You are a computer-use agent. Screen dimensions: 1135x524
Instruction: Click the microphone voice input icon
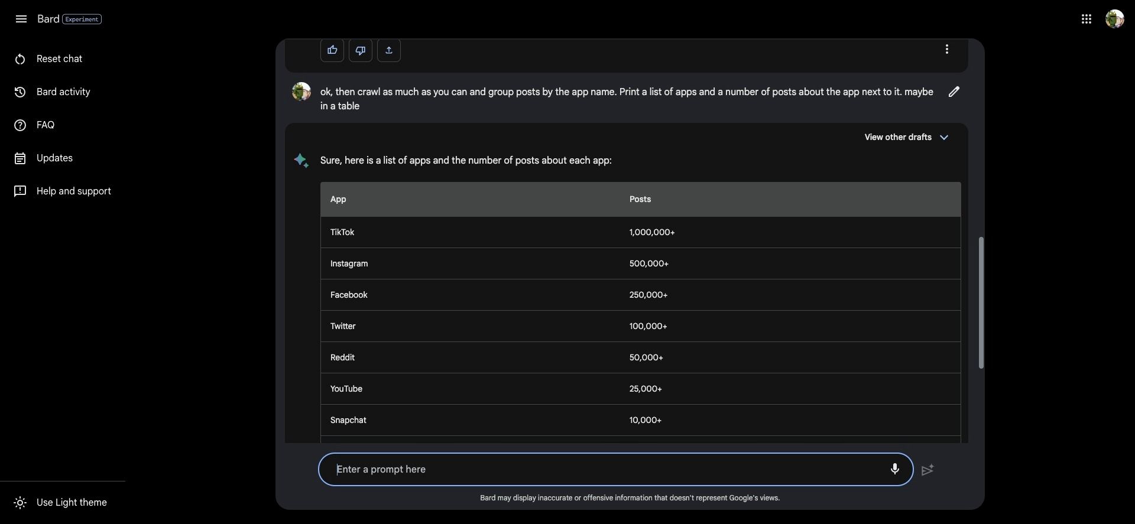click(x=894, y=469)
